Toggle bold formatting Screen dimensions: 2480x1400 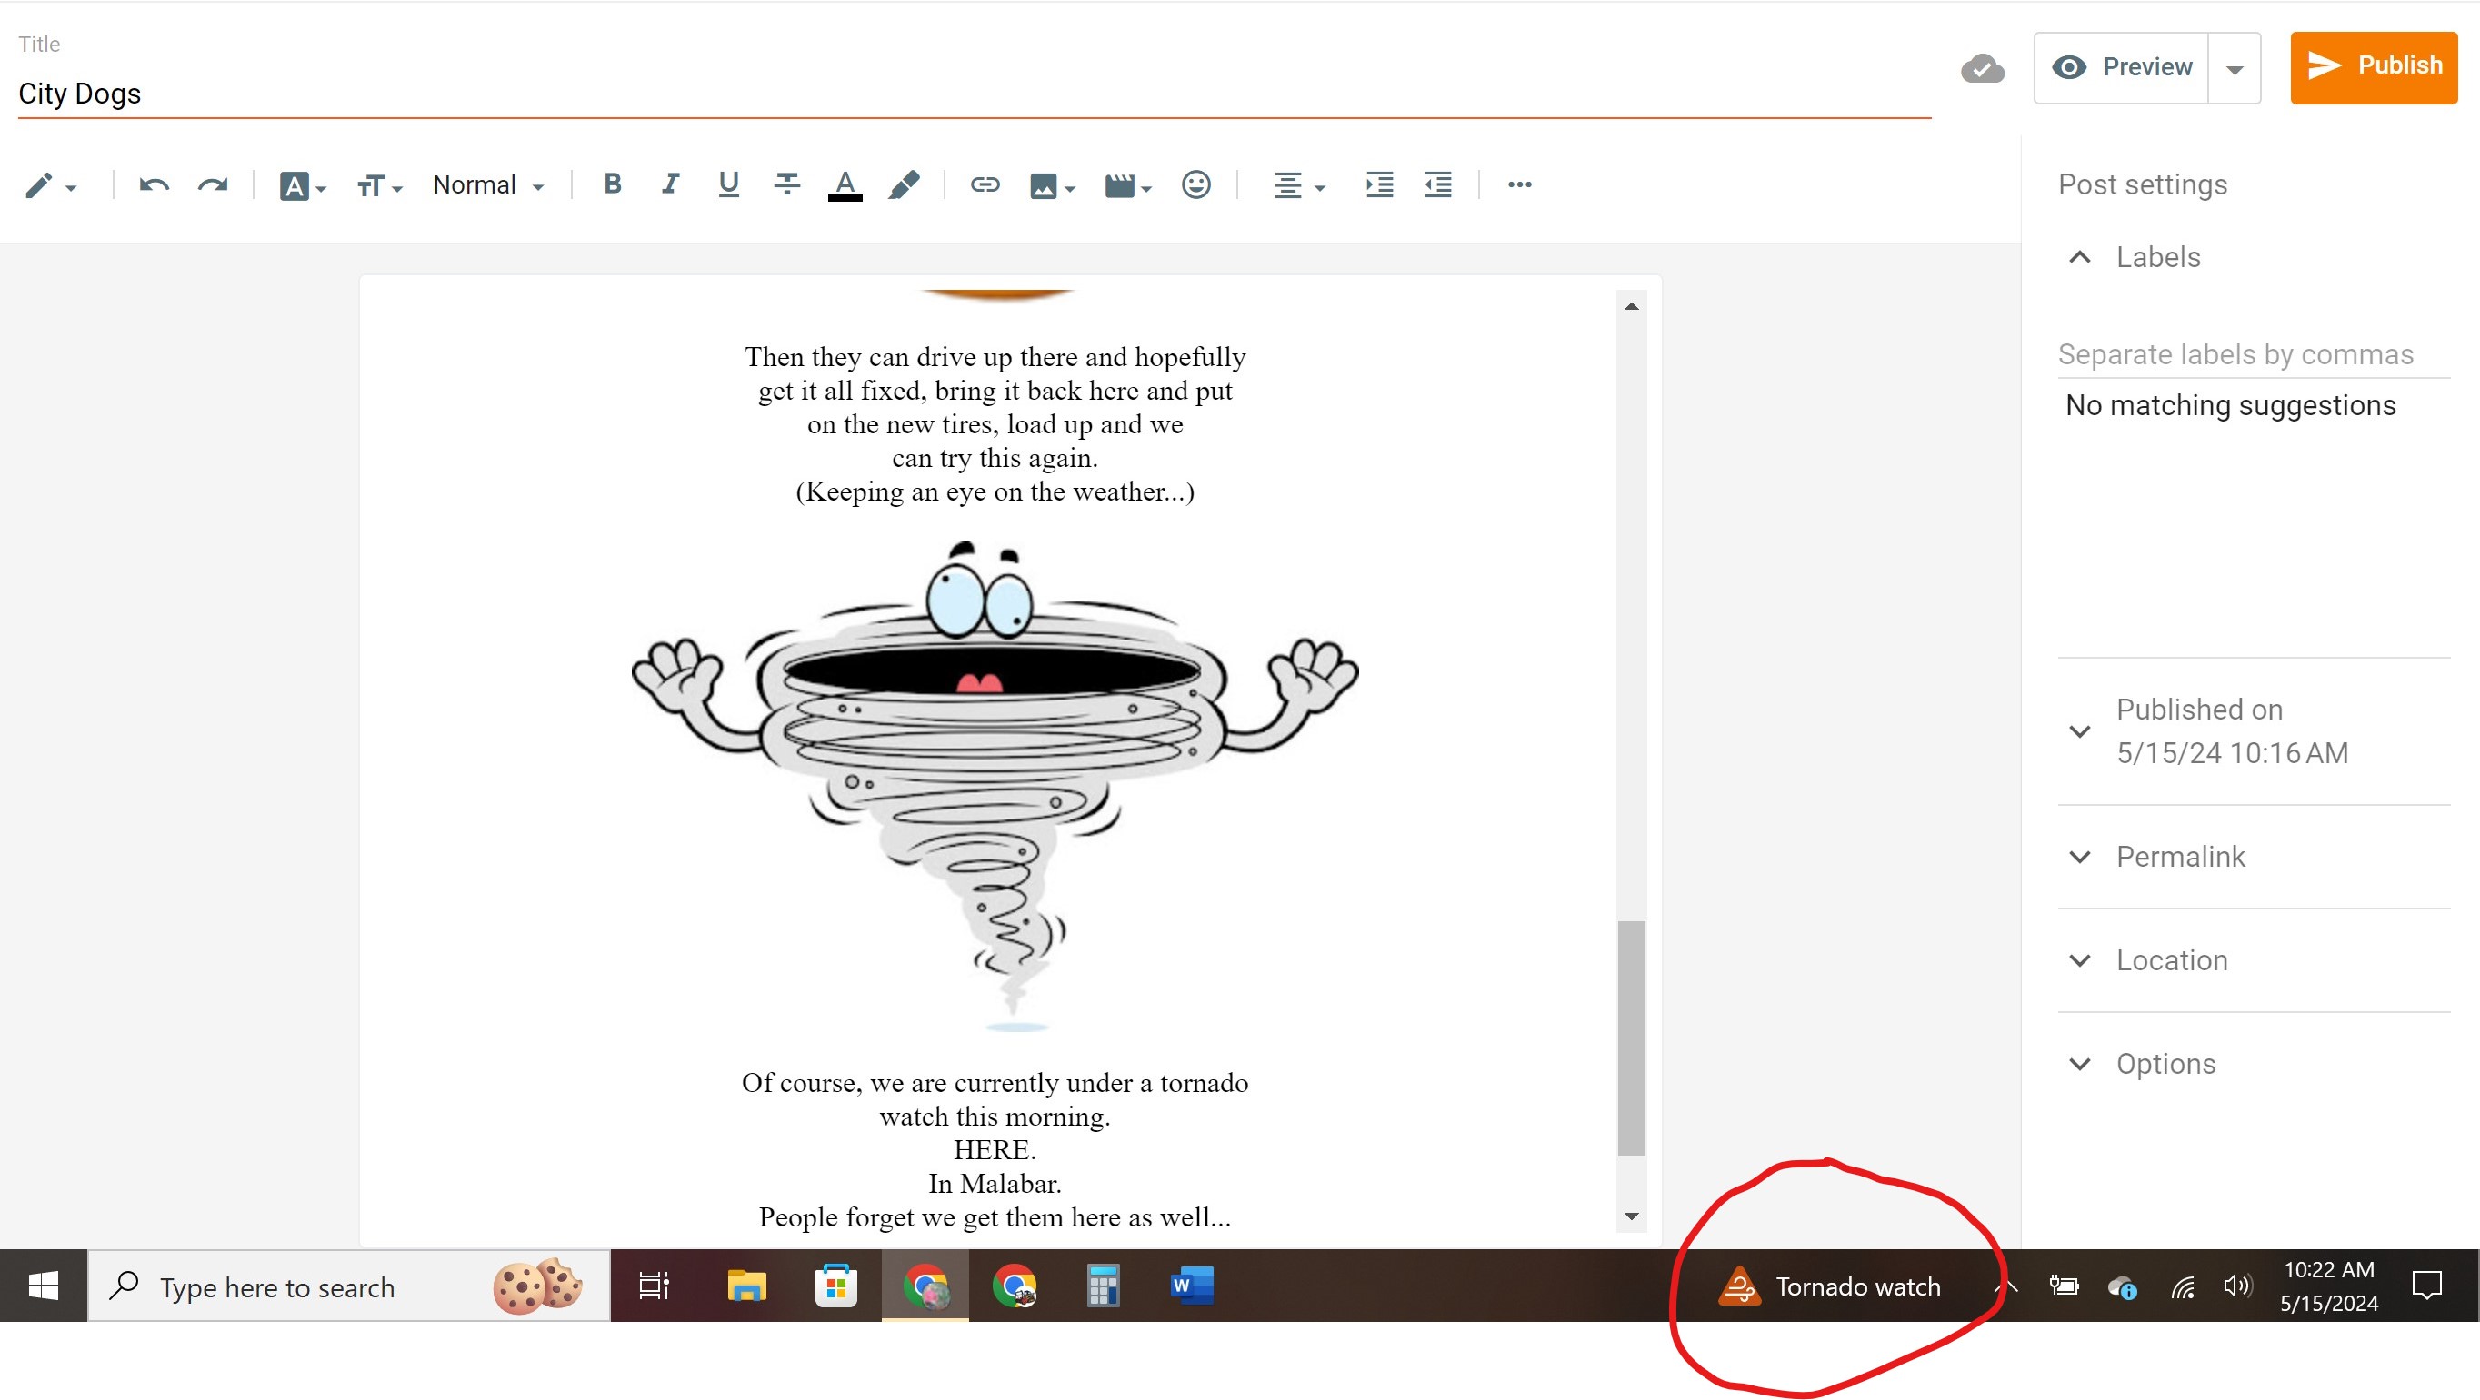coord(613,184)
